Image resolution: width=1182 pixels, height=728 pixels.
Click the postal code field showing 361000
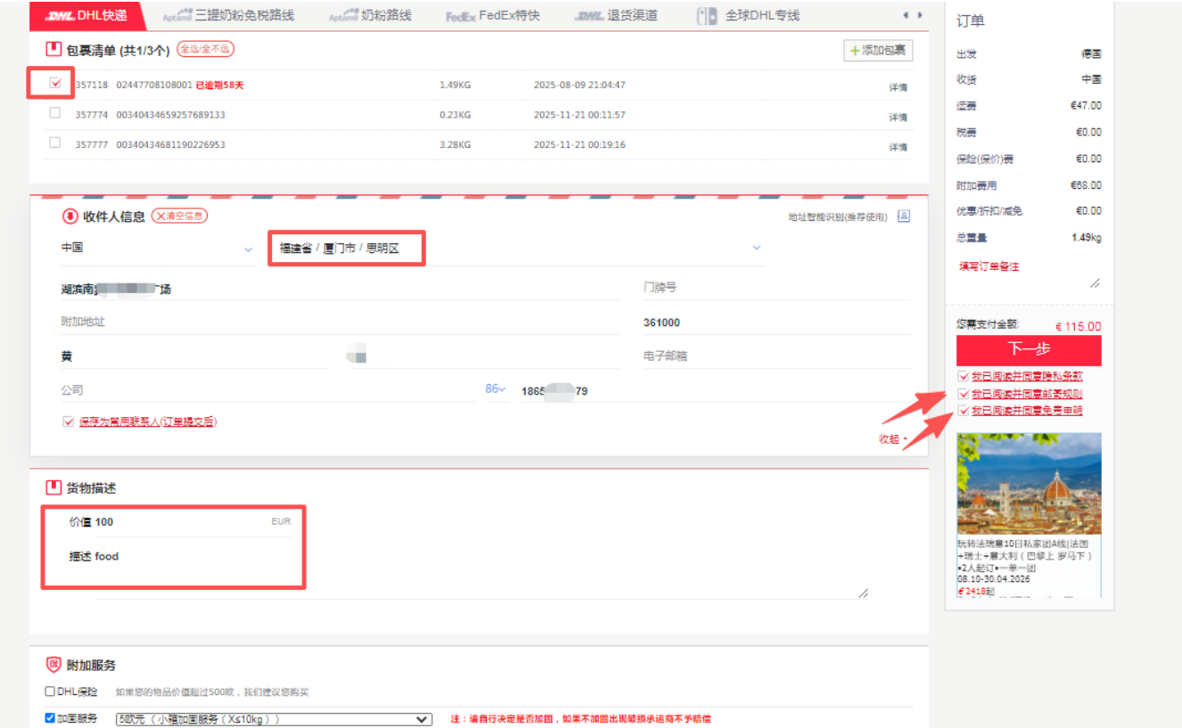[776, 323]
